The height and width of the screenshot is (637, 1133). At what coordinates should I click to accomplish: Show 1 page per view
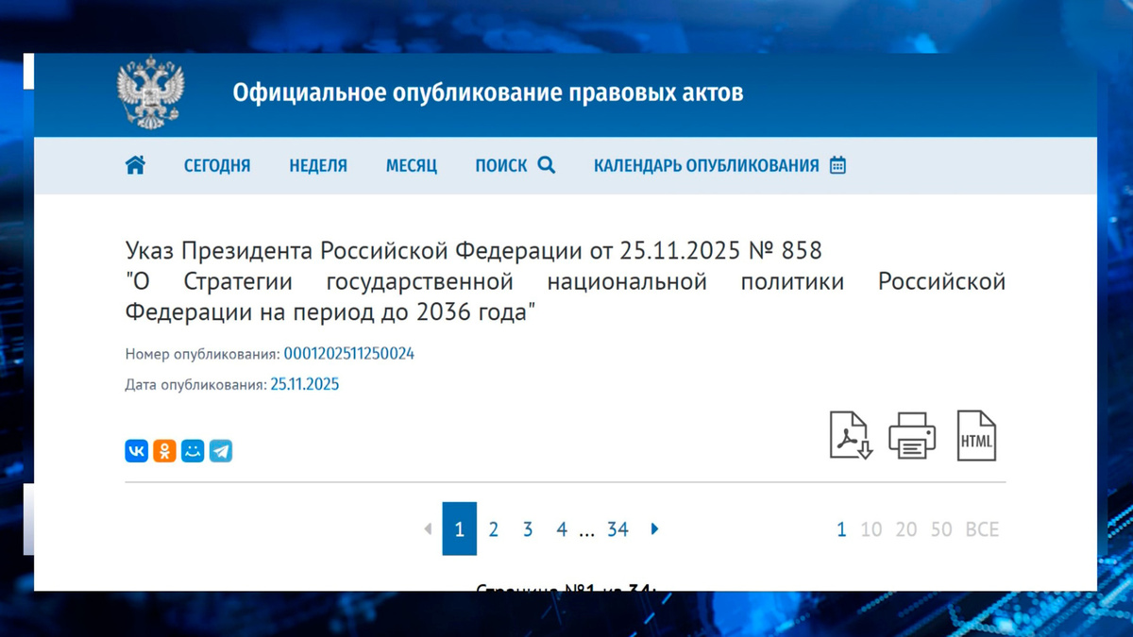coord(841,529)
